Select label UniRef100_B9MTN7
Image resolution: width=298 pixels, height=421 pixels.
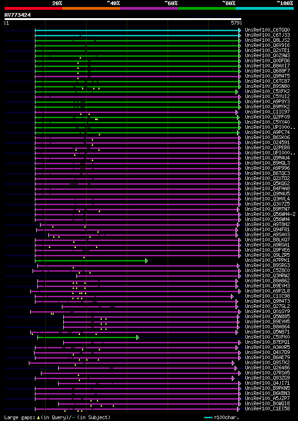click(x=267, y=209)
